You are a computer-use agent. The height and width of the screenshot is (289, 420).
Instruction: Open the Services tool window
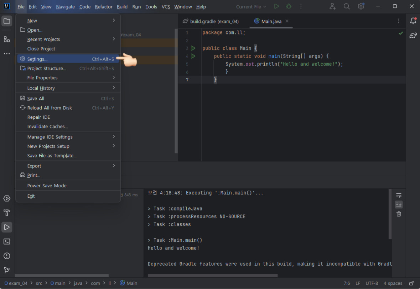click(7, 198)
